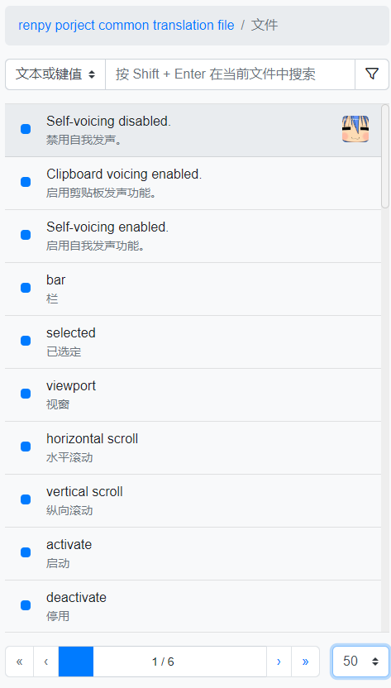Advance to the next page arrow
This screenshot has width=391, height=688.
tap(279, 662)
